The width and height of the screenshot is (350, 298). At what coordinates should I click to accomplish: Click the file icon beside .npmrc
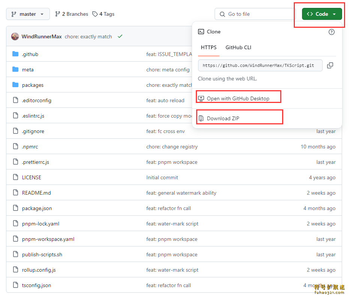(x=15, y=146)
